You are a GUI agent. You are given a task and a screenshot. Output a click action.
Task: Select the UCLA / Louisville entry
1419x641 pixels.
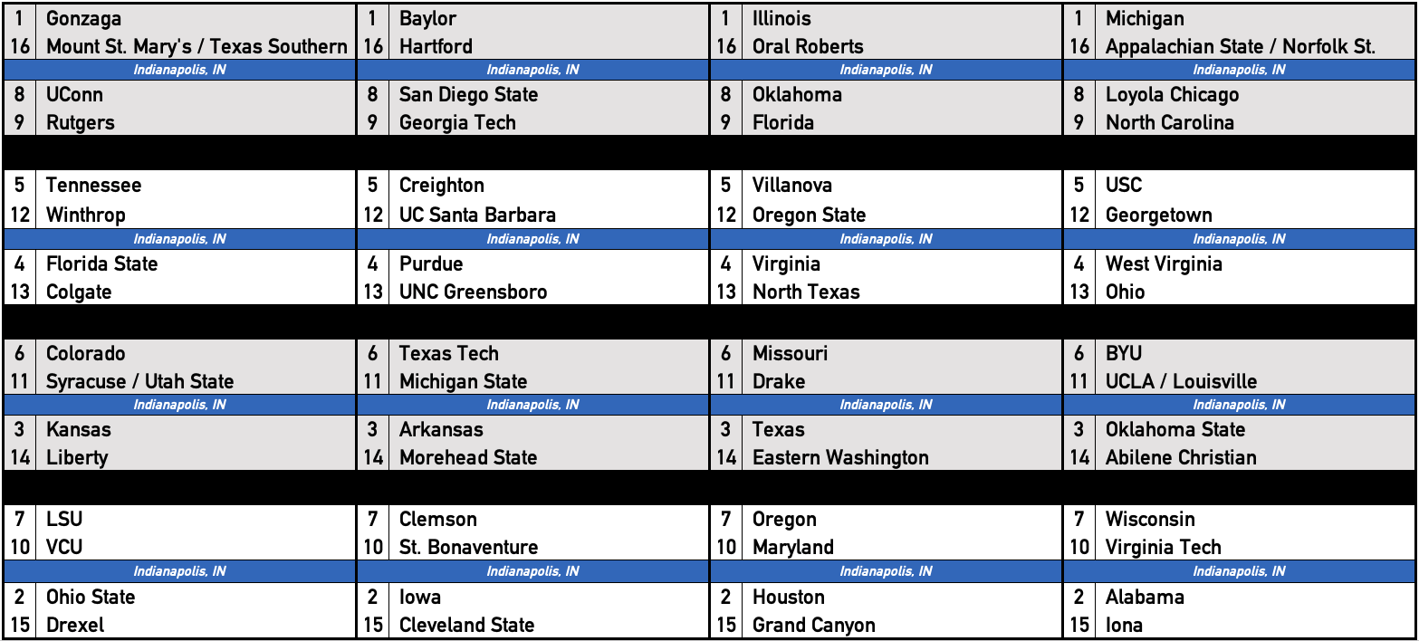point(1181,382)
